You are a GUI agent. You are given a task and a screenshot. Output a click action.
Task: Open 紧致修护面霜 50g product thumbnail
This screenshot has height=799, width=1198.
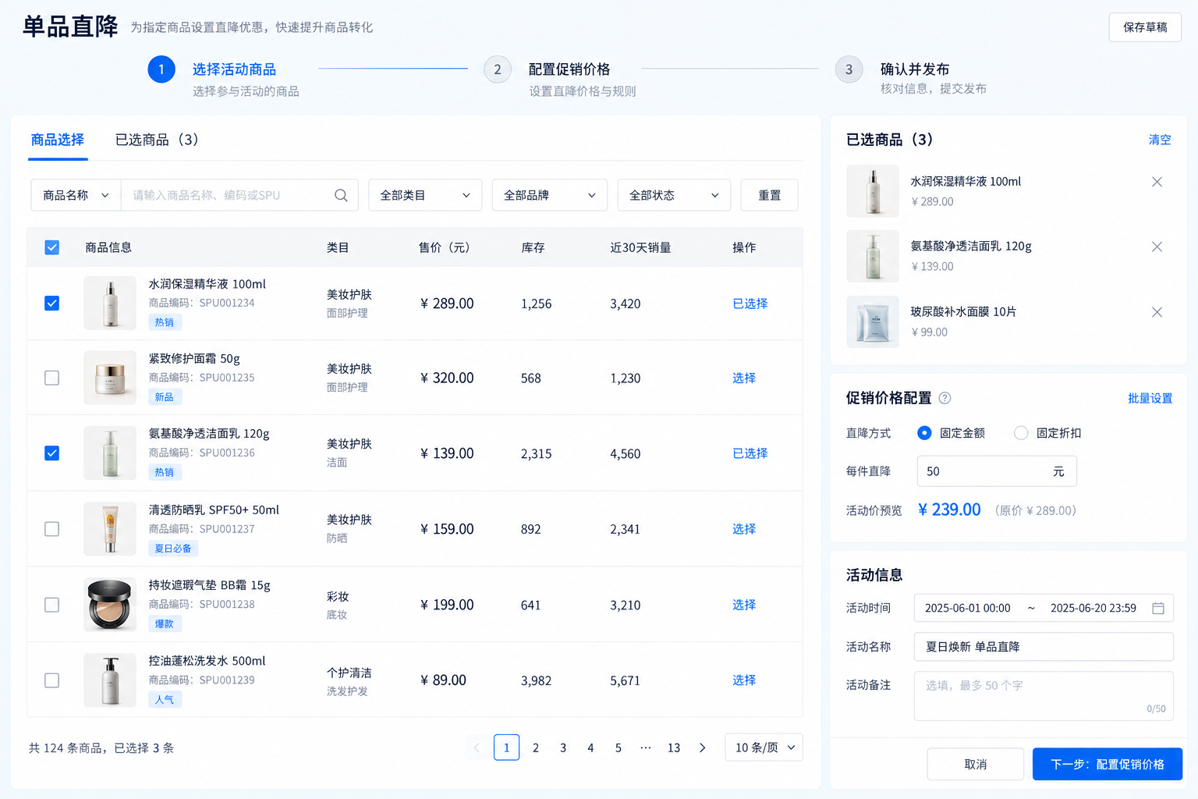[110, 378]
